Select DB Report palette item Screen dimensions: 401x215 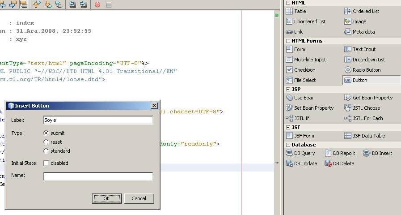[x=340, y=153]
